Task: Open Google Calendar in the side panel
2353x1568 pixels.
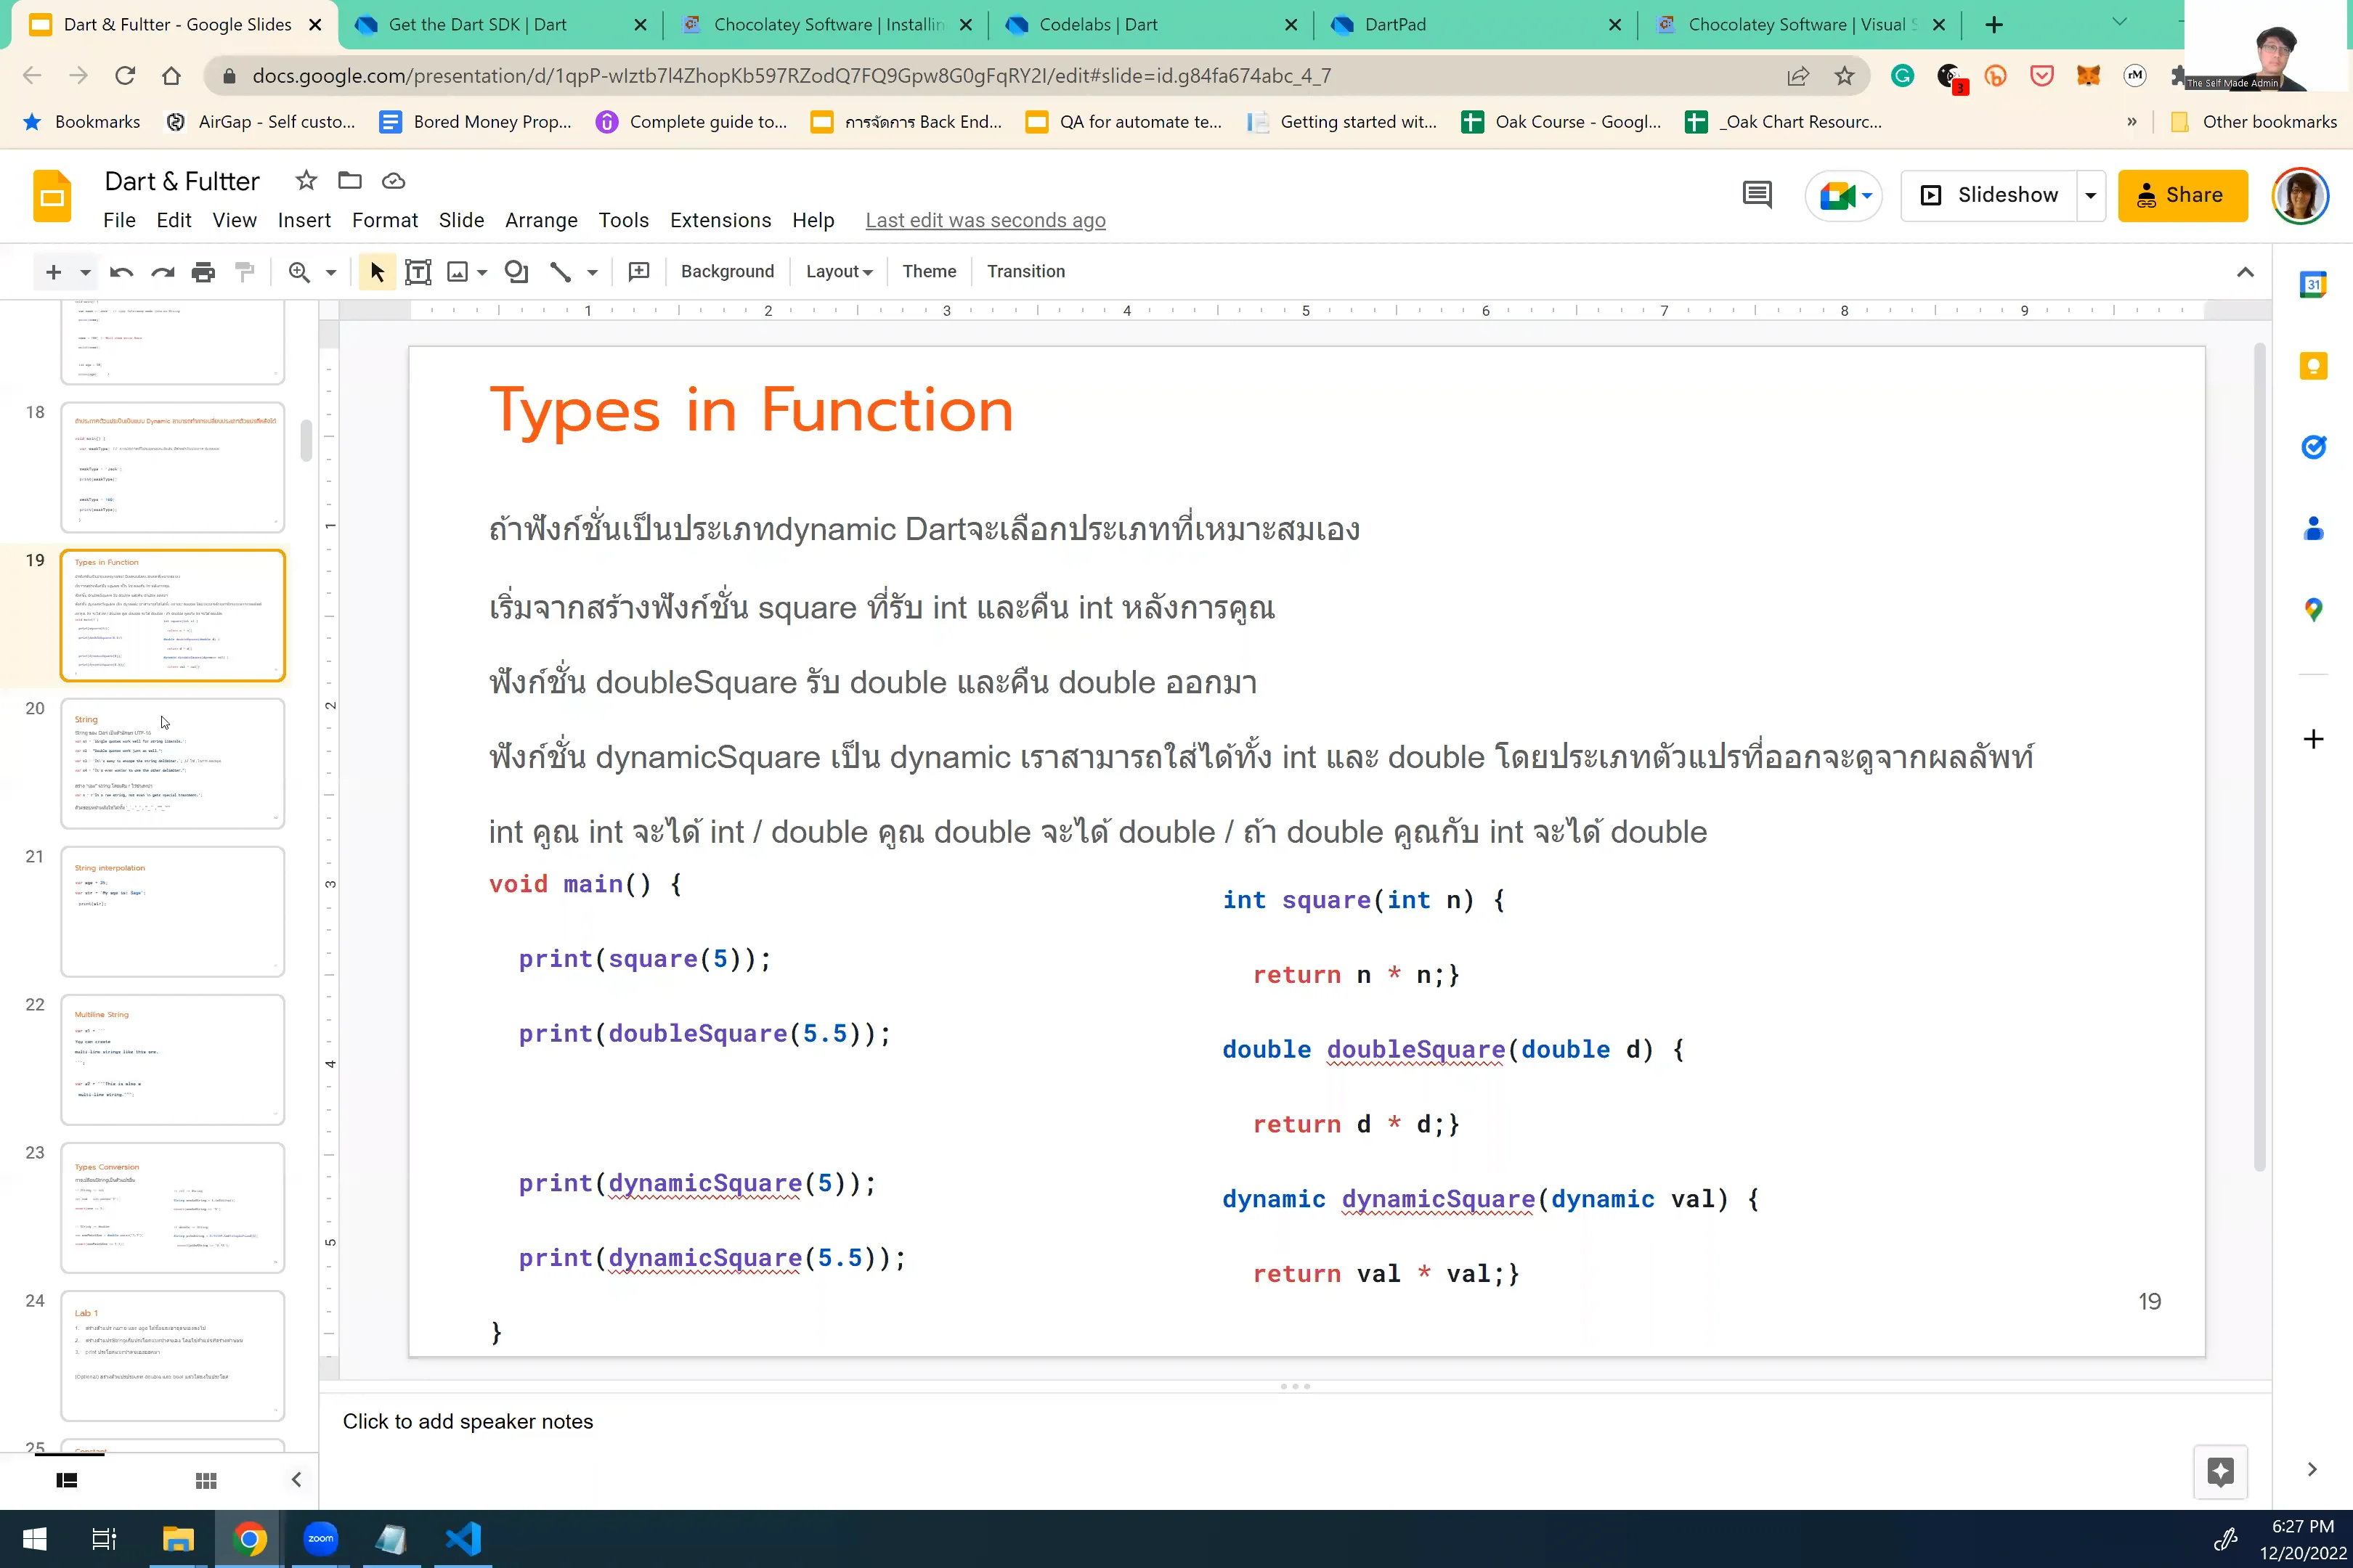Action: click(x=2314, y=284)
